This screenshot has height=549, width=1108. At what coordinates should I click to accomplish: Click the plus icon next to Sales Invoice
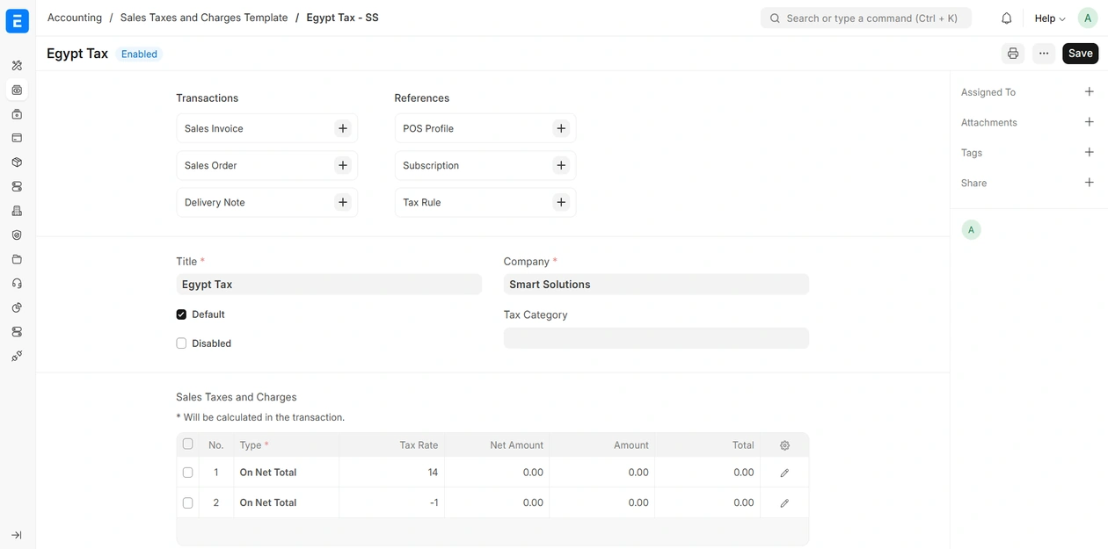coord(343,128)
